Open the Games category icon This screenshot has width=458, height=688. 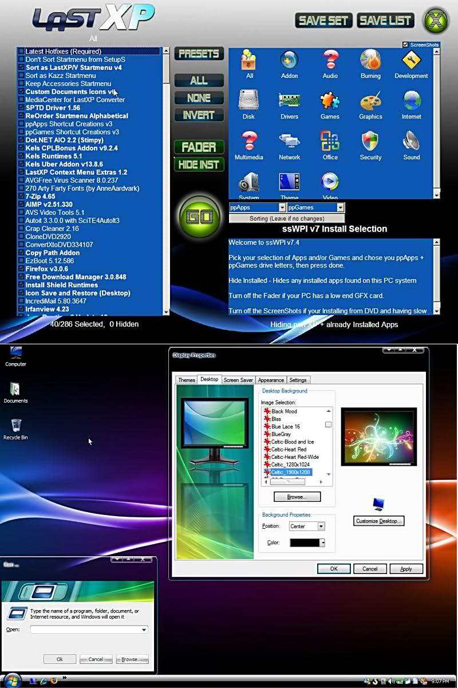(330, 101)
